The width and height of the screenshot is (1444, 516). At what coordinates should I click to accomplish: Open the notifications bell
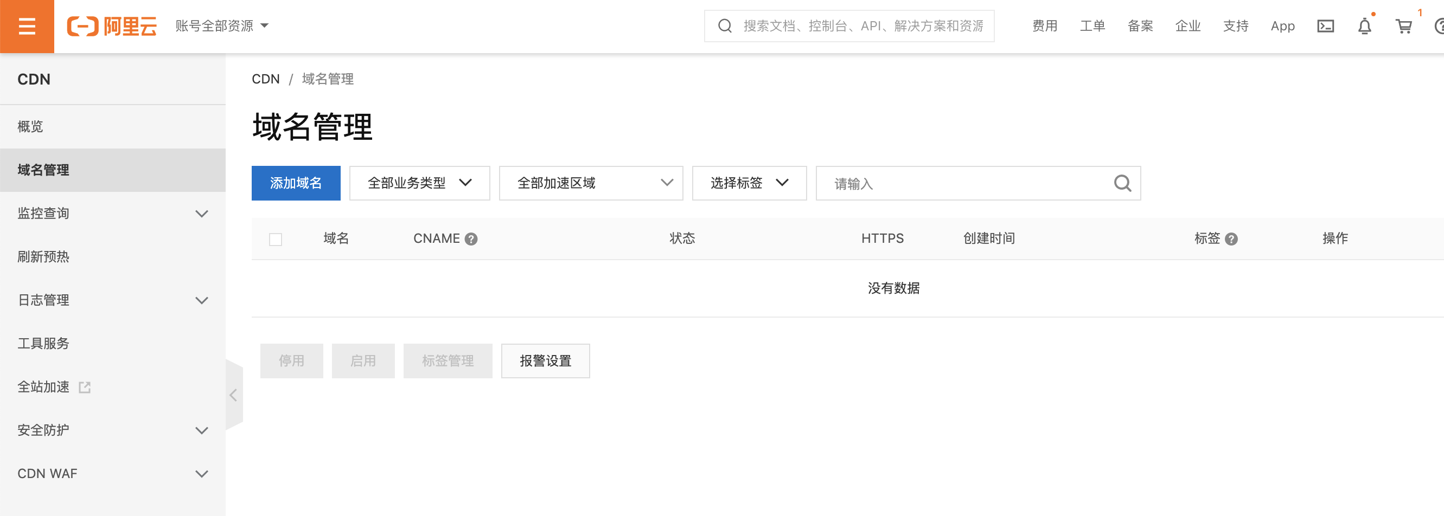point(1364,27)
